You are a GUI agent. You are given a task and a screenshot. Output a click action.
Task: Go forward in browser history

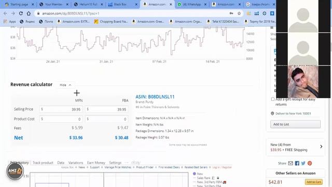pos(13,14)
